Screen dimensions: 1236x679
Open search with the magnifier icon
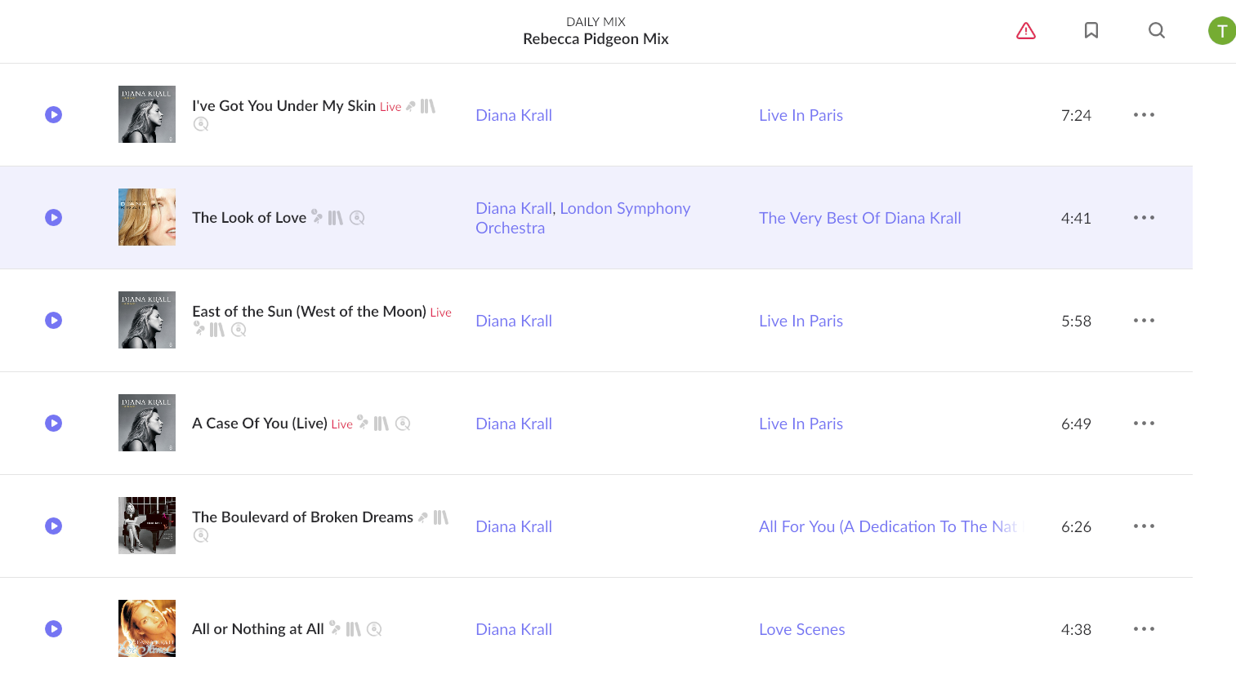(x=1157, y=30)
